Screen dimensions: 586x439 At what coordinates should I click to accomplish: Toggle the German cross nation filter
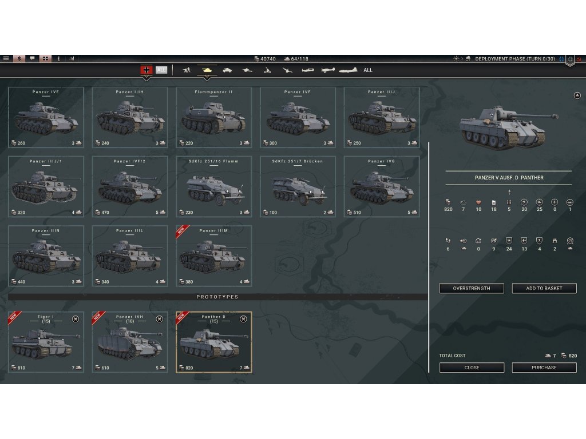point(146,70)
